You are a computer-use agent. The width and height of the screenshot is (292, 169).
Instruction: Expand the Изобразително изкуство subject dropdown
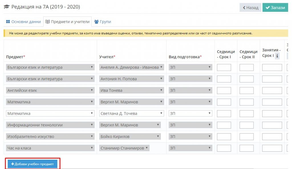50,137
